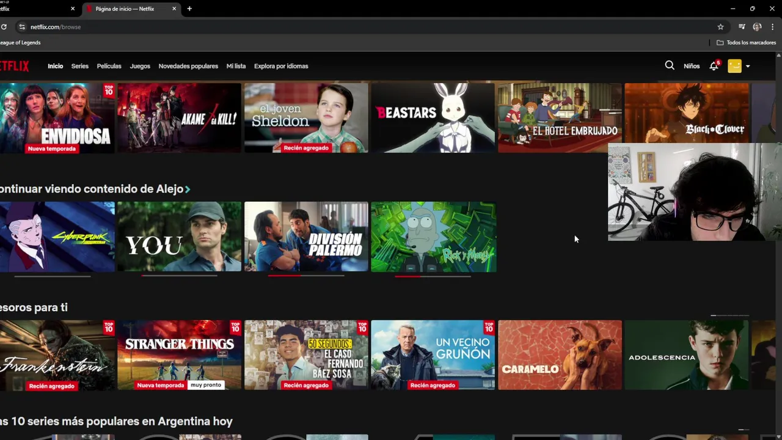782x440 pixels.
Task: Open the Frankenstein card
Action: pos(57,355)
